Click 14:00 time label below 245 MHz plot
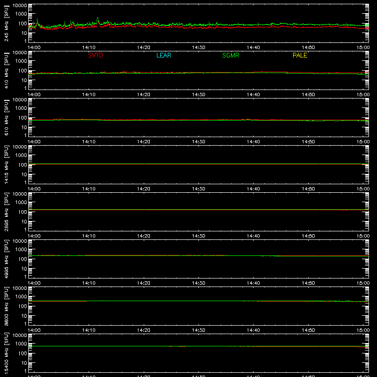The image size is (377, 377). pyautogui.click(x=34, y=48)
